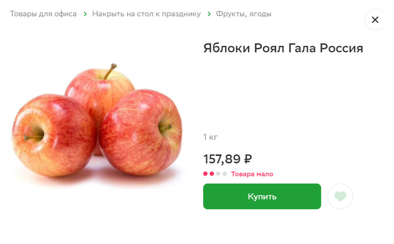Click the first red stock indicator dot
394x244 pixels.
point(205,174)
